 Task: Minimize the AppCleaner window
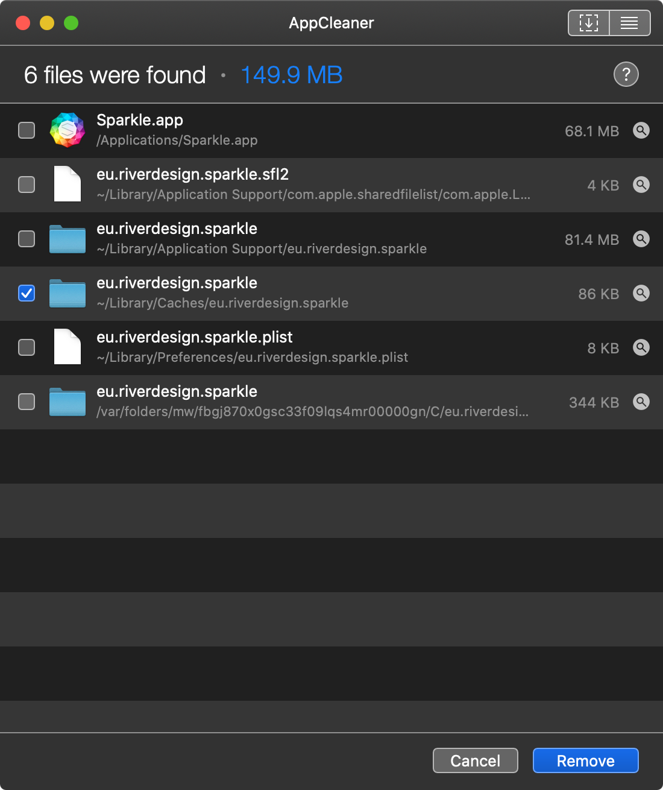47,23
